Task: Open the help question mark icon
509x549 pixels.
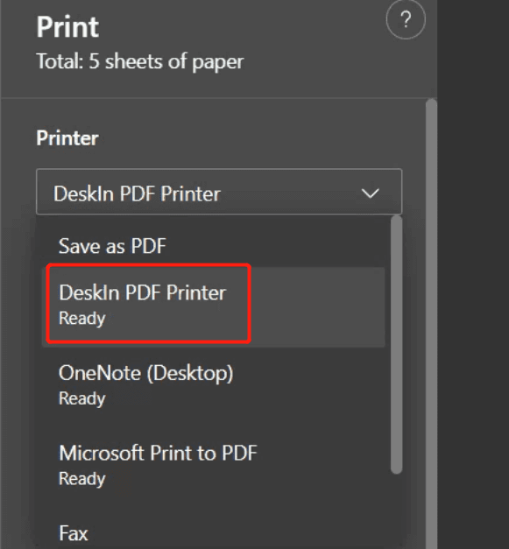Action: [x=406, y=19]
